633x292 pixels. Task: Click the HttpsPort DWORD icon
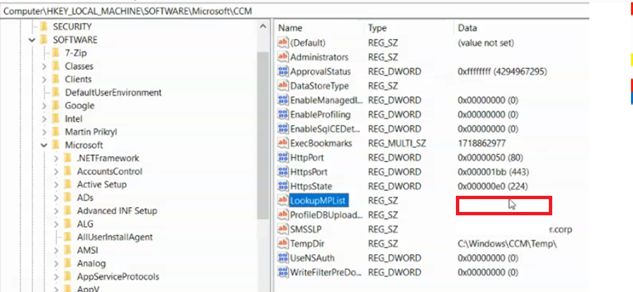[x=283, y=172]
